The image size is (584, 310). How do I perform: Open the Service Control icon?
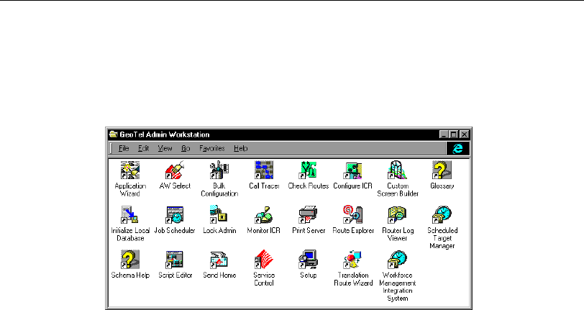264,260
